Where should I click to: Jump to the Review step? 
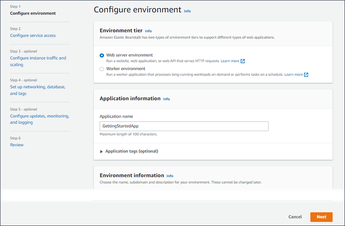17,145
